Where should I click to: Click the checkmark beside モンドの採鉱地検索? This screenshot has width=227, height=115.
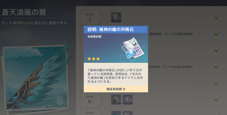[x=217, y=33]
